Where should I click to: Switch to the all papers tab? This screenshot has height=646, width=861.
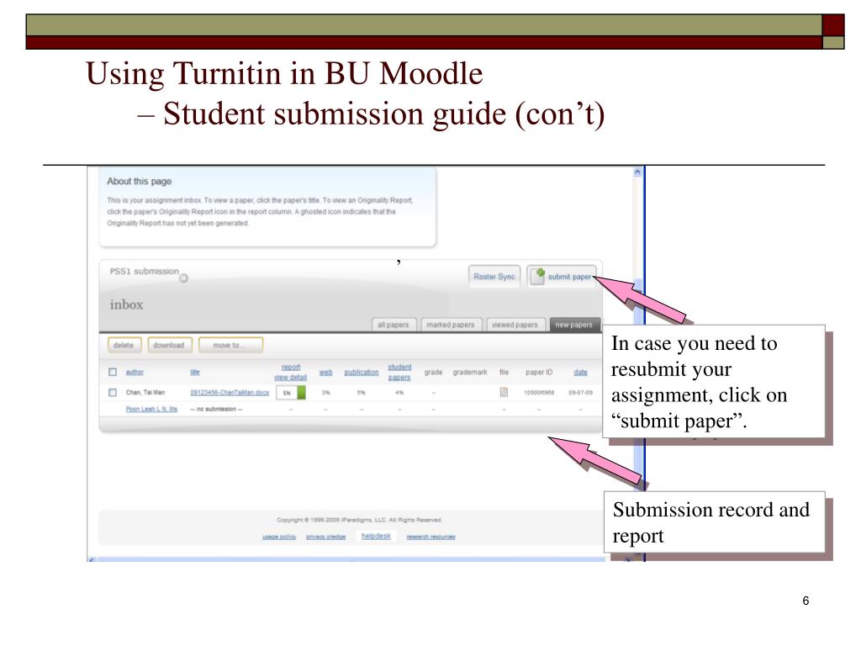[394, 325]
